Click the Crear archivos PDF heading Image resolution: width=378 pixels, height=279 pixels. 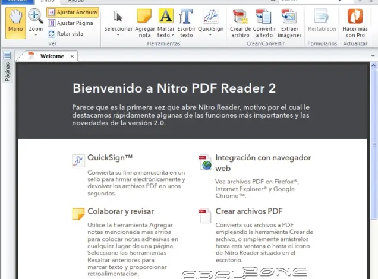pos(249,211)
